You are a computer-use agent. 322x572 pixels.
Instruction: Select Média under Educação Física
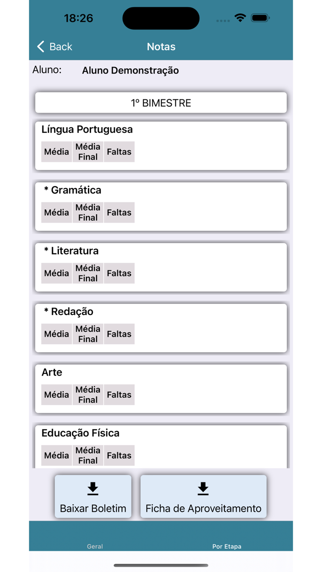coord(57,455)
